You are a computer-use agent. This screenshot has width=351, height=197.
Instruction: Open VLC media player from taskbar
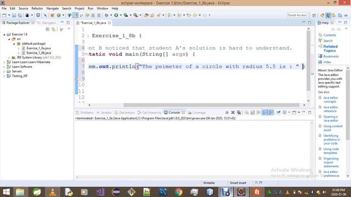click(x=53, y=192)
